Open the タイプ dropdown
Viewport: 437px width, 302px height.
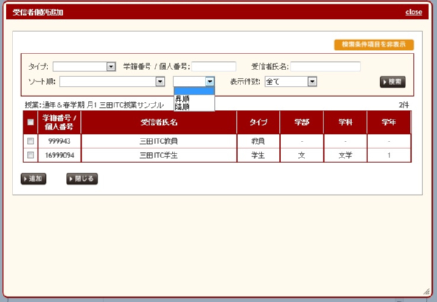[x=84, y=66]
